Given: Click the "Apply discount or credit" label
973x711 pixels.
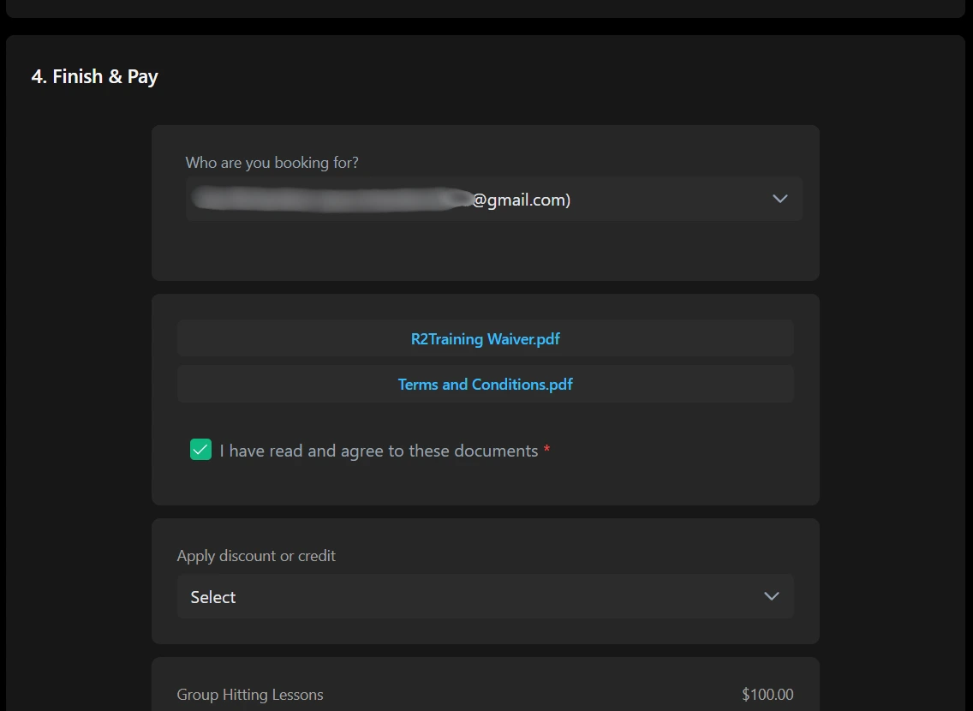Looking at the screenshot, I should pyautogui.click(x=256, y=556).
